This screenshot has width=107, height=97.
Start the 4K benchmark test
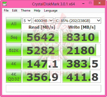tap(14, 63)
